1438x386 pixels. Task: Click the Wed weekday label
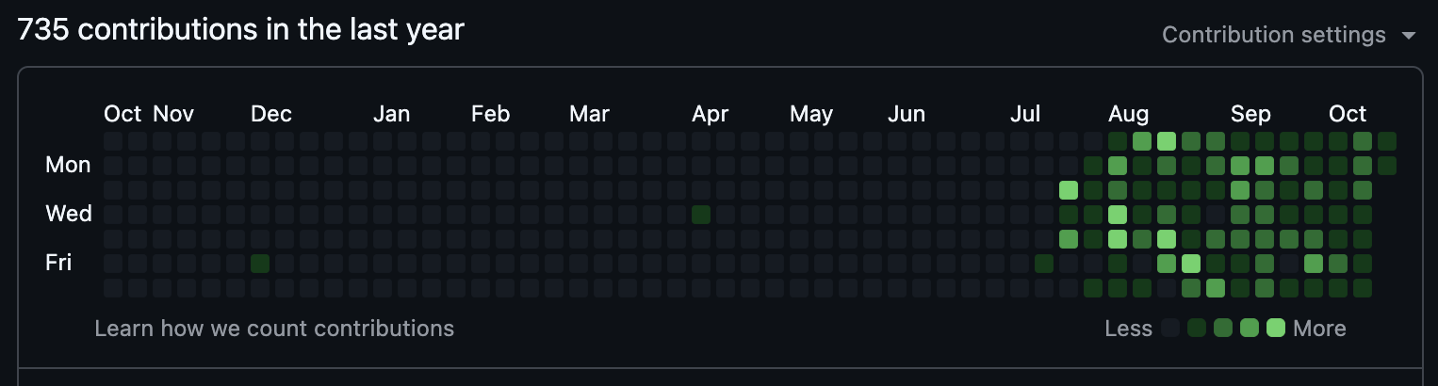click(x=69, y=214)
